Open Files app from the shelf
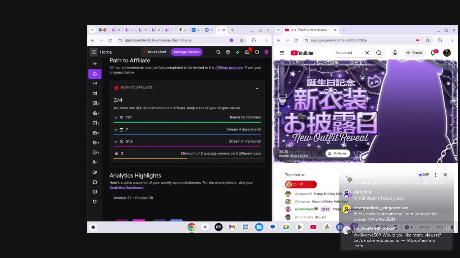 [x=259, y=227]
